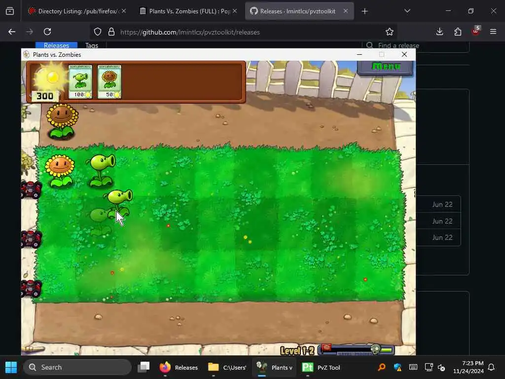Close the Plants Vs. Zombies (FULL) tab
The height and width of the screenshot is (379, 505).
pyautogui.click(x=235, y=11)
